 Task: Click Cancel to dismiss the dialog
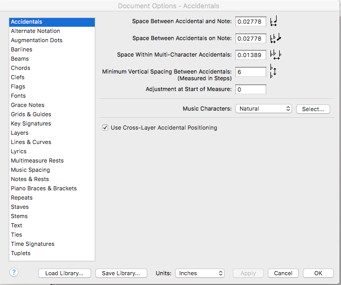(x=283, y=273)
